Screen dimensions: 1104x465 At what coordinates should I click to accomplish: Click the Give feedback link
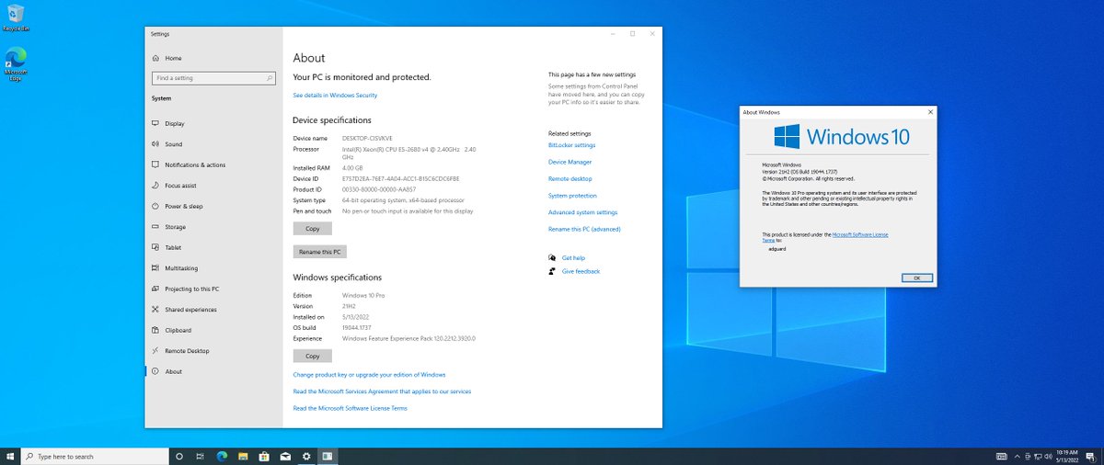click(581, 271)
